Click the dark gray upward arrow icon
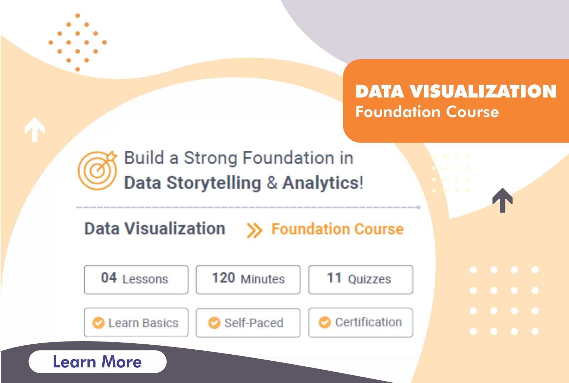Viewport: 569px width, 383px height. [x=502, y=200]
